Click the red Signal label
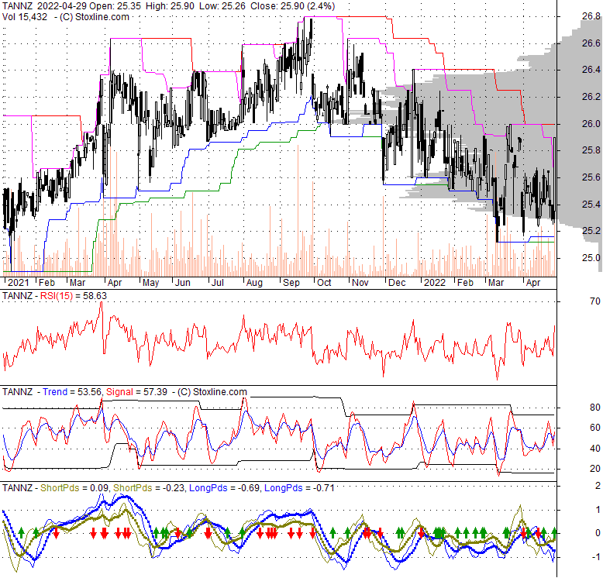The image size is (603, 578). [x=119, y=392]
